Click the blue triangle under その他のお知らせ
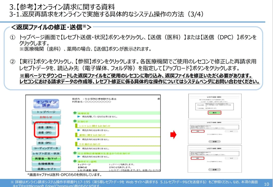 click(x=79, y=148)
